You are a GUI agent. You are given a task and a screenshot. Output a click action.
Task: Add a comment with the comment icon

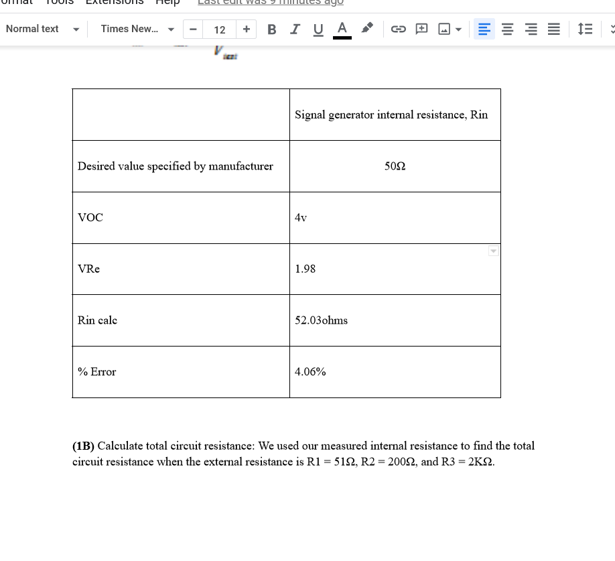[x=421, y=29]
